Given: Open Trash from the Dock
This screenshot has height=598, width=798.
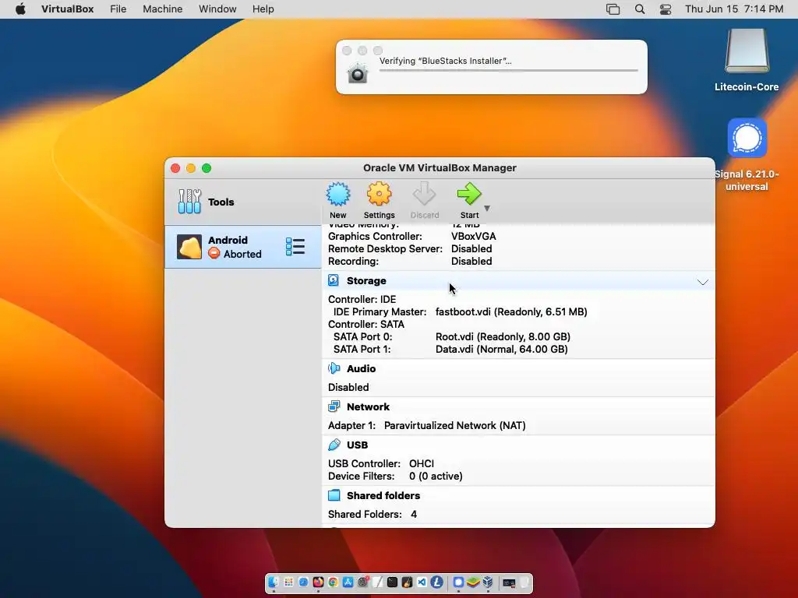Looking at the screenshot, I should (x=524, y=582).
